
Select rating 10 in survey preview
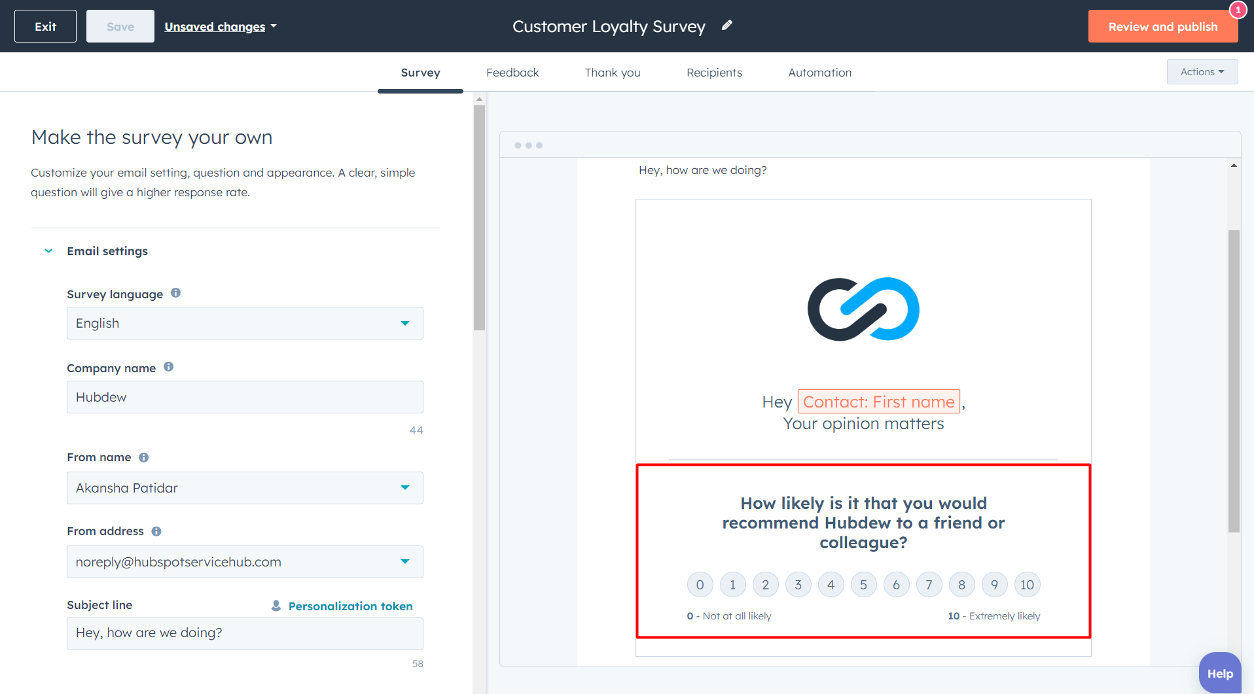click(x=1027, y=585)
